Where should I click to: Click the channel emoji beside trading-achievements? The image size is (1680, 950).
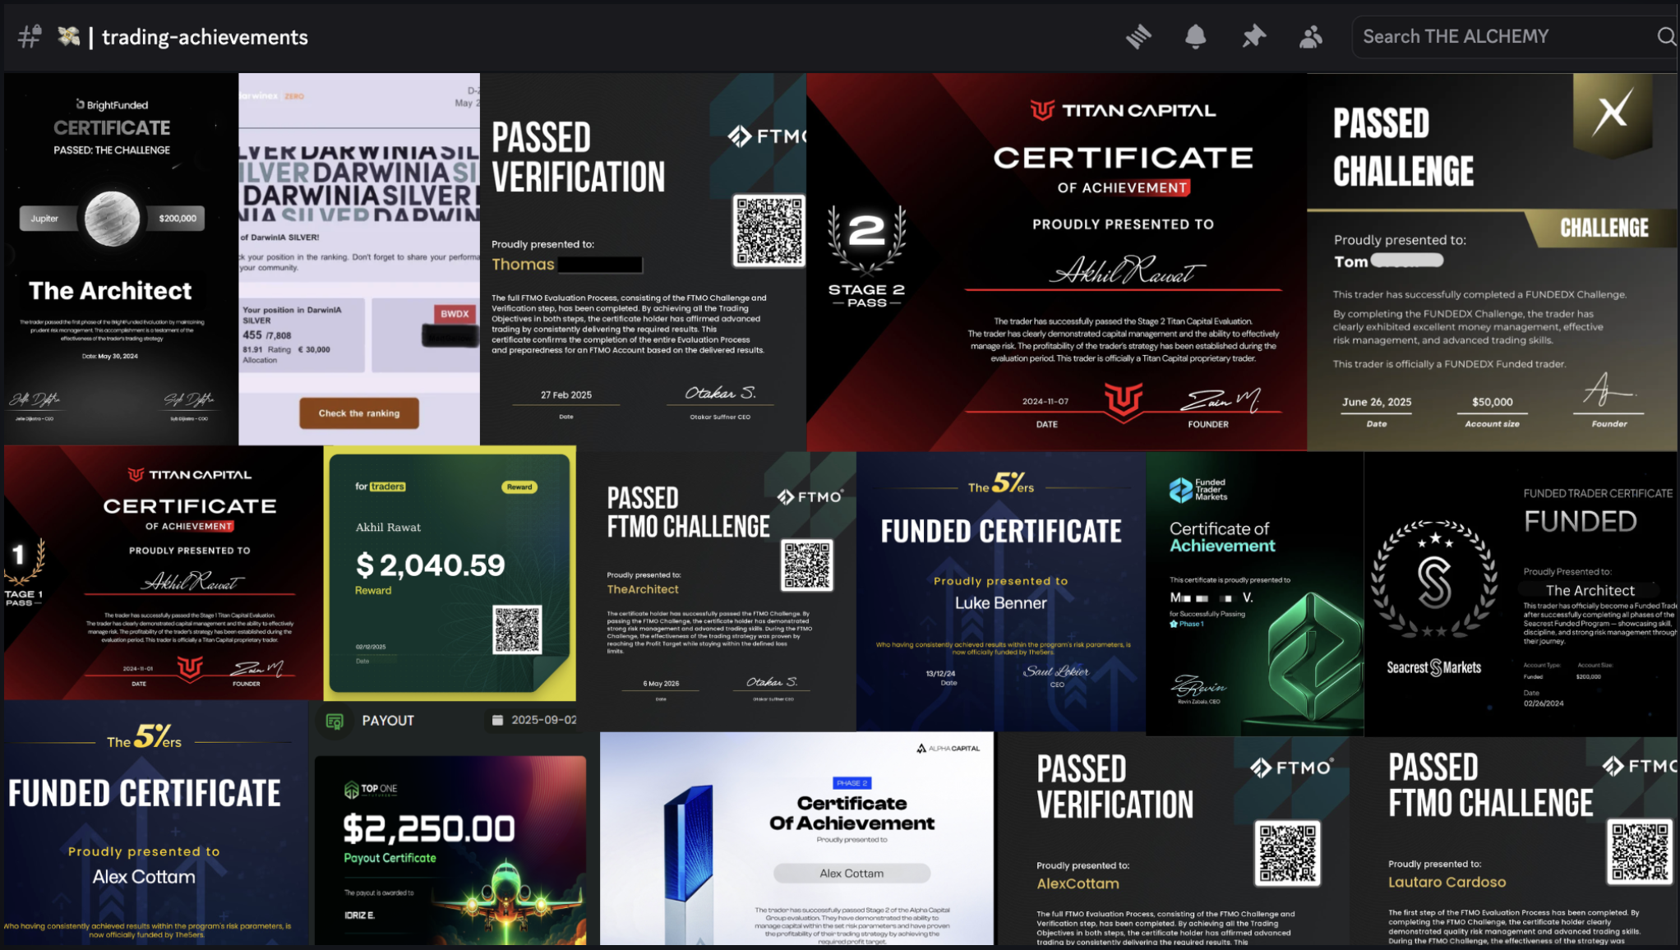pos(69,36)
